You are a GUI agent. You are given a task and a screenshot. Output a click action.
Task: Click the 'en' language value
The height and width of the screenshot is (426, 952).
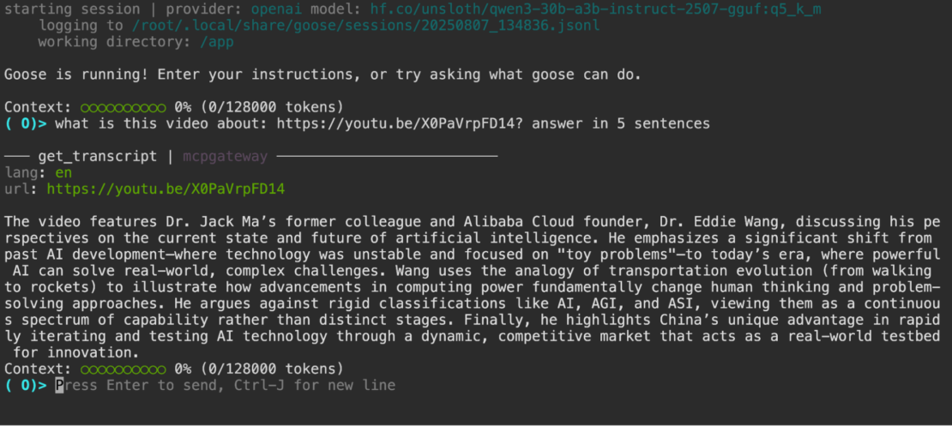63,172
